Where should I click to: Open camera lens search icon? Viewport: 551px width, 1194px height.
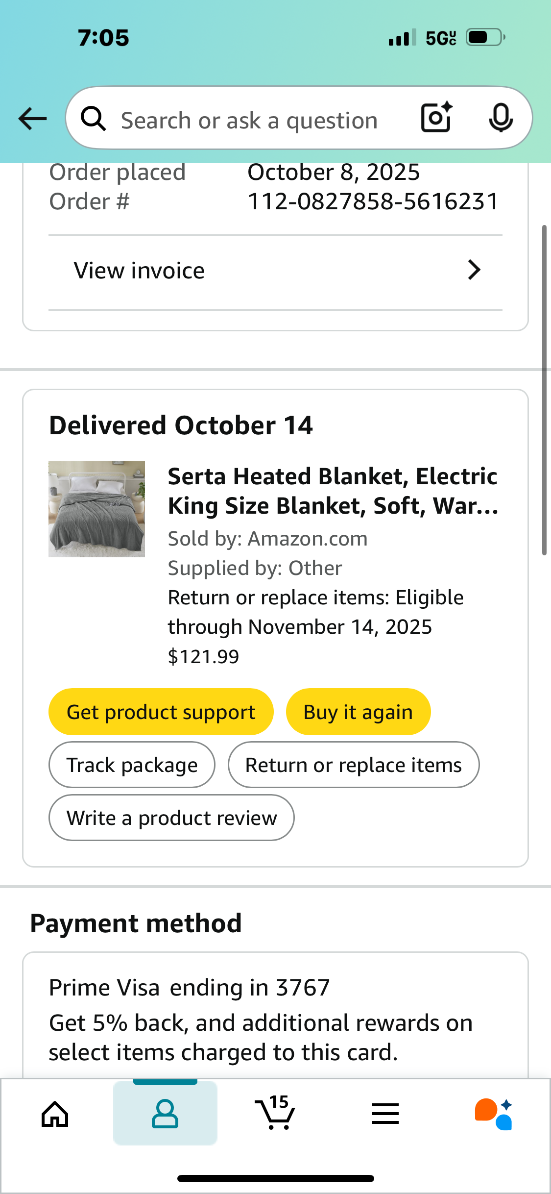pos(437,118)
